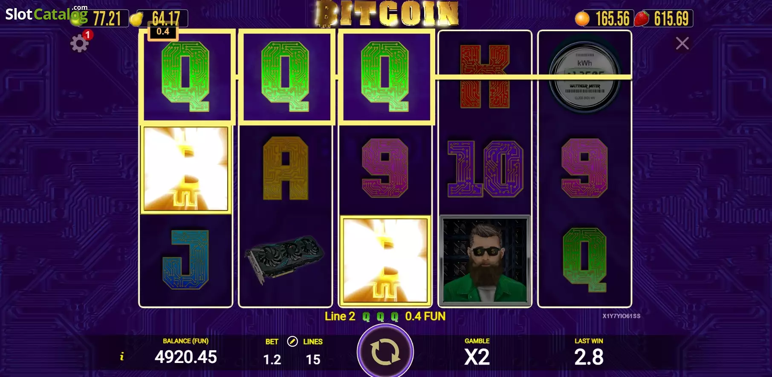
Task: Click the info 'i' icon
Action: [122, 357]
